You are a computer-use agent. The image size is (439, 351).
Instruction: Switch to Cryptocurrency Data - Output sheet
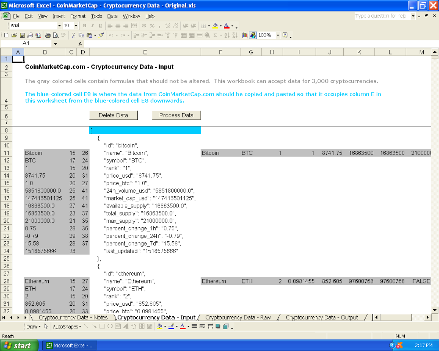tap(322, 317)
